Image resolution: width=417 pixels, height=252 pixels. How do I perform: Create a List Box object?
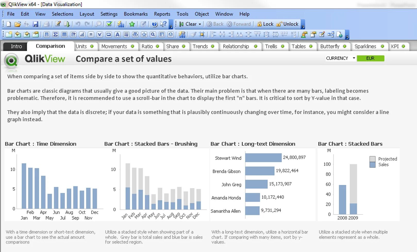(47, 34)
